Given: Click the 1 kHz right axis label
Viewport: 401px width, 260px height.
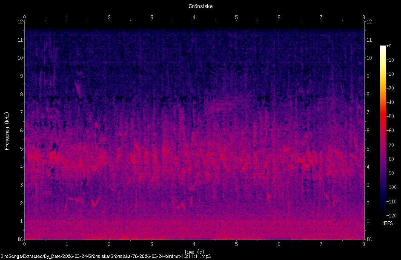Looking at the screenshot, I should [368, 221].
